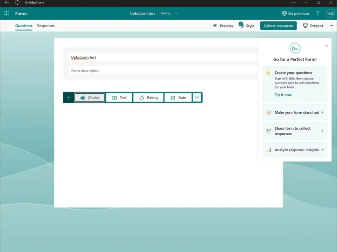The image size is (337, 252).
Task: Click the Create your questions heading
Action: pos(293,73)
